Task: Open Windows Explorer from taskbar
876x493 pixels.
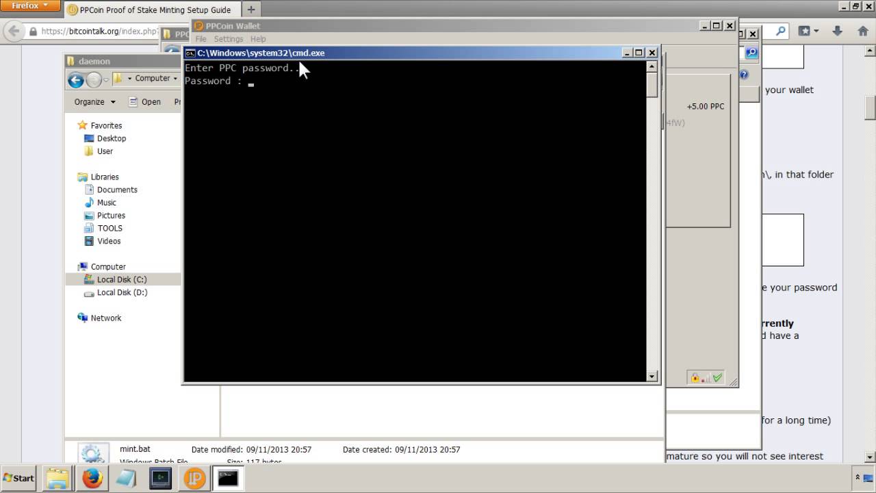Action: (58, 479)
